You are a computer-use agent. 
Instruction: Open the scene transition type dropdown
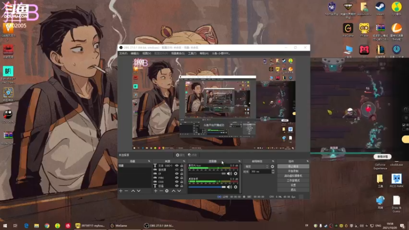pos(257,167)
